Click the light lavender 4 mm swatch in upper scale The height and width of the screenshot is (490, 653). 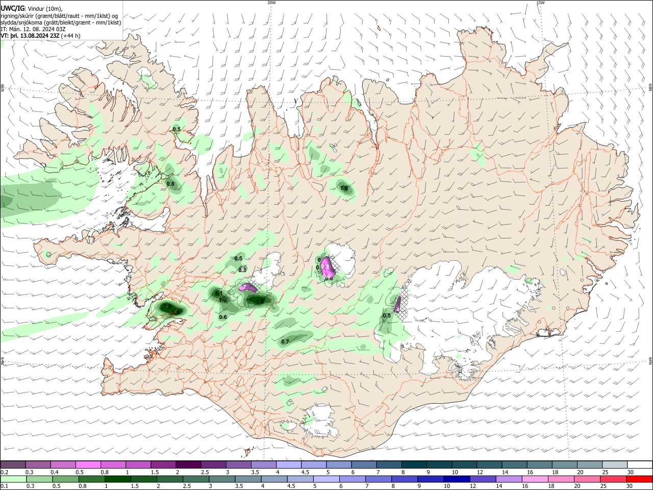tap(289, 465)
